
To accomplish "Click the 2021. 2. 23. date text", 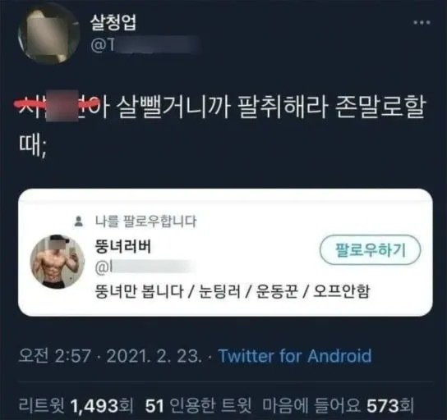I will (x=154, y=356).
